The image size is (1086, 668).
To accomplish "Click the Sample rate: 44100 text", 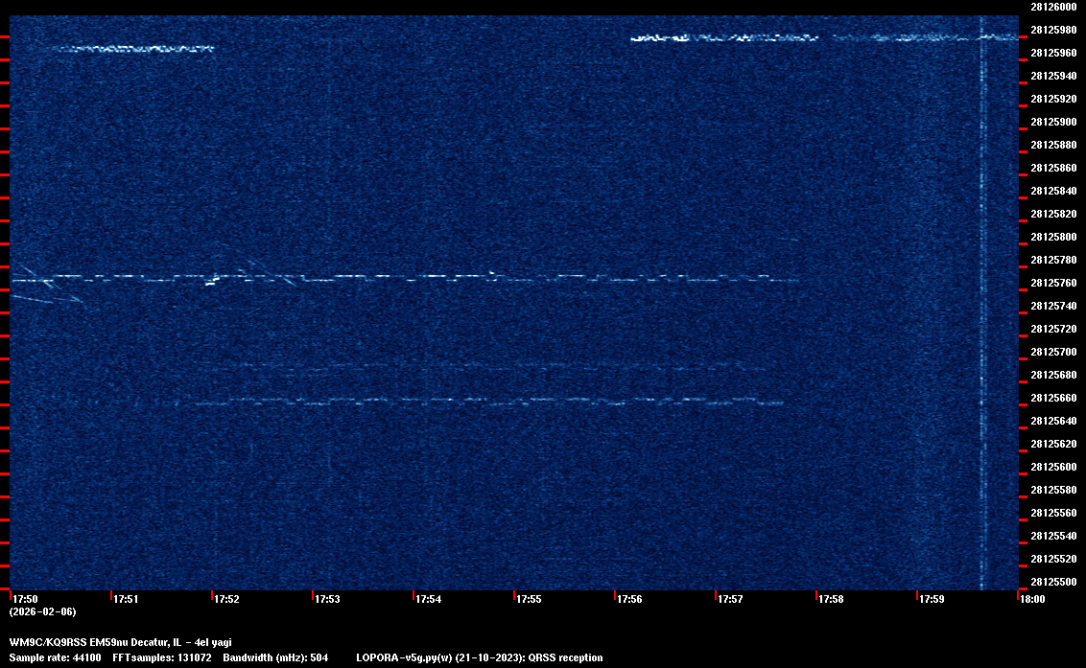I will coord(55,657).
